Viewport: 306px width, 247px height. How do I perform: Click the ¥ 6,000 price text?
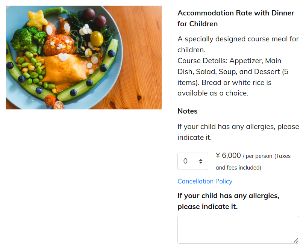tap(228, 156)
